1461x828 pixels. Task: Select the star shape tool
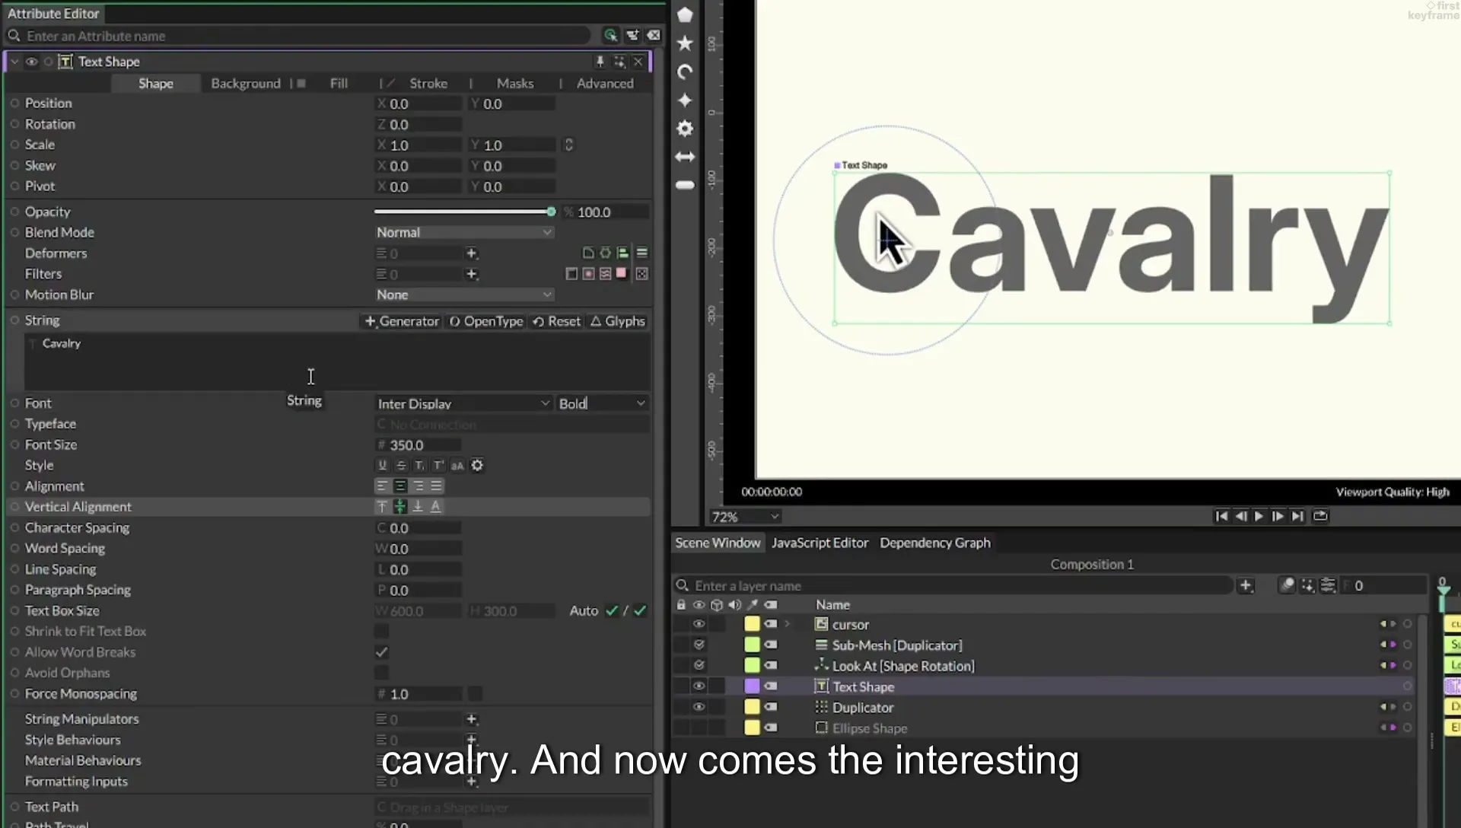click(x=685, y=43)
